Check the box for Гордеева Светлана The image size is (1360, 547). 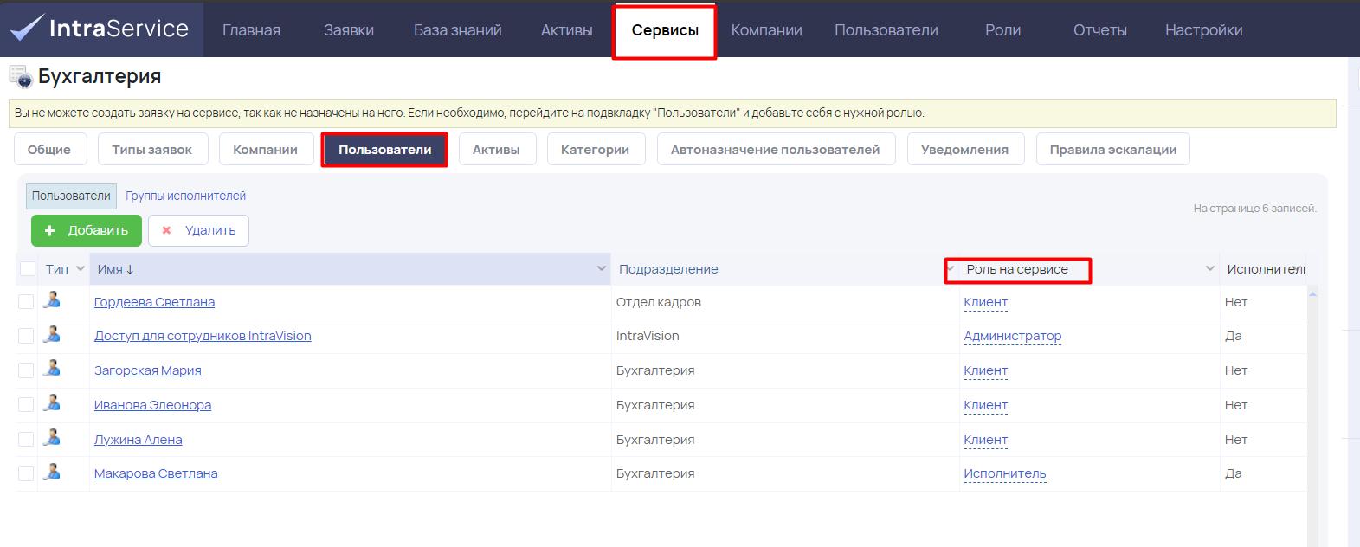pos(26,302)
